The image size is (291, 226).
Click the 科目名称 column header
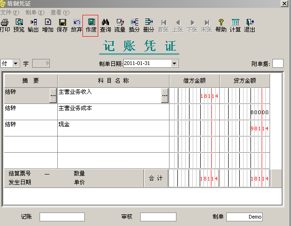[114, 81]
